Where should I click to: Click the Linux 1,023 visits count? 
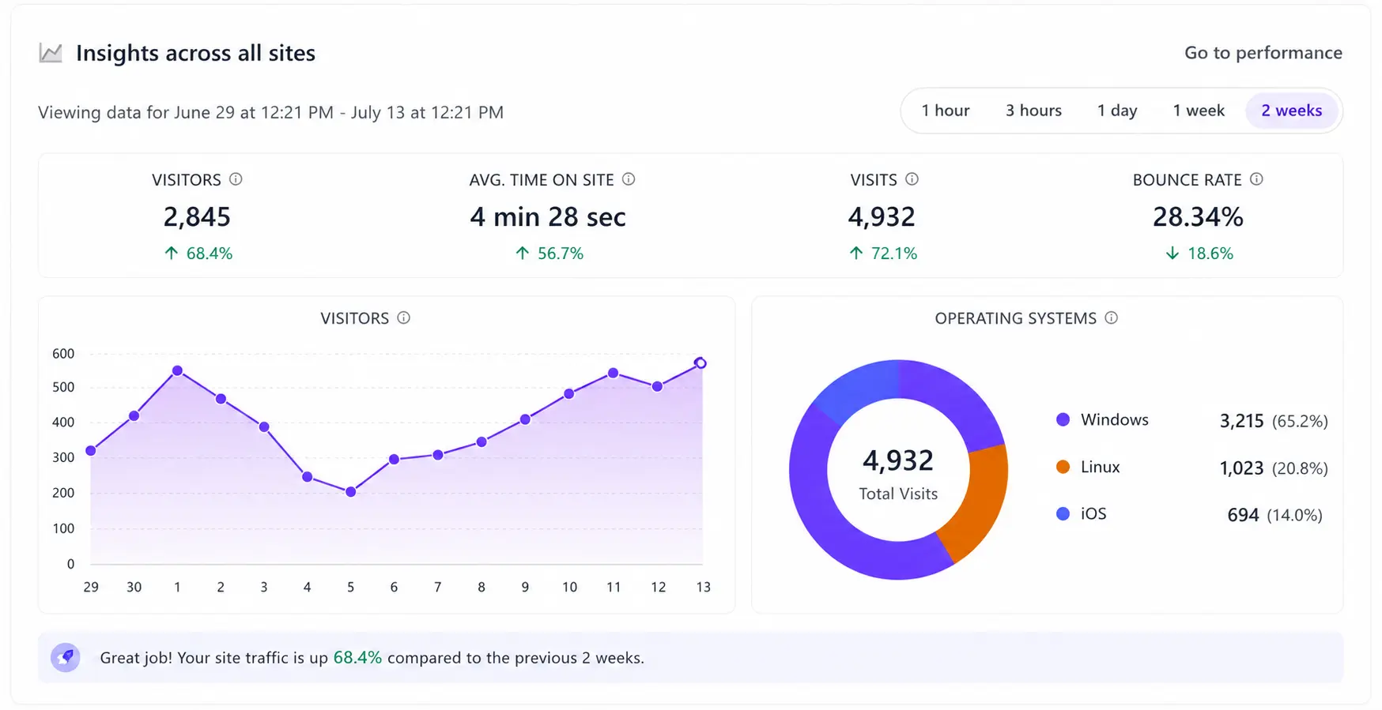[x=1241, y=468]
